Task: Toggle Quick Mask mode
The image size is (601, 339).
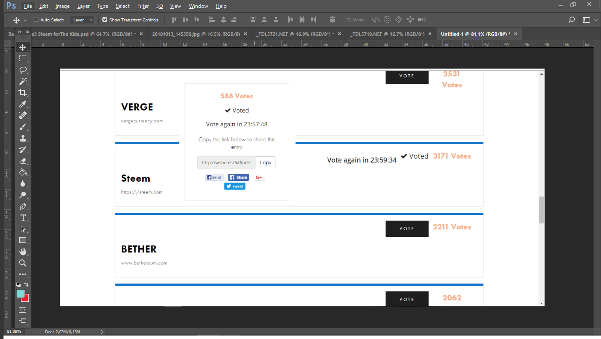Action: [x=23, y=310]
